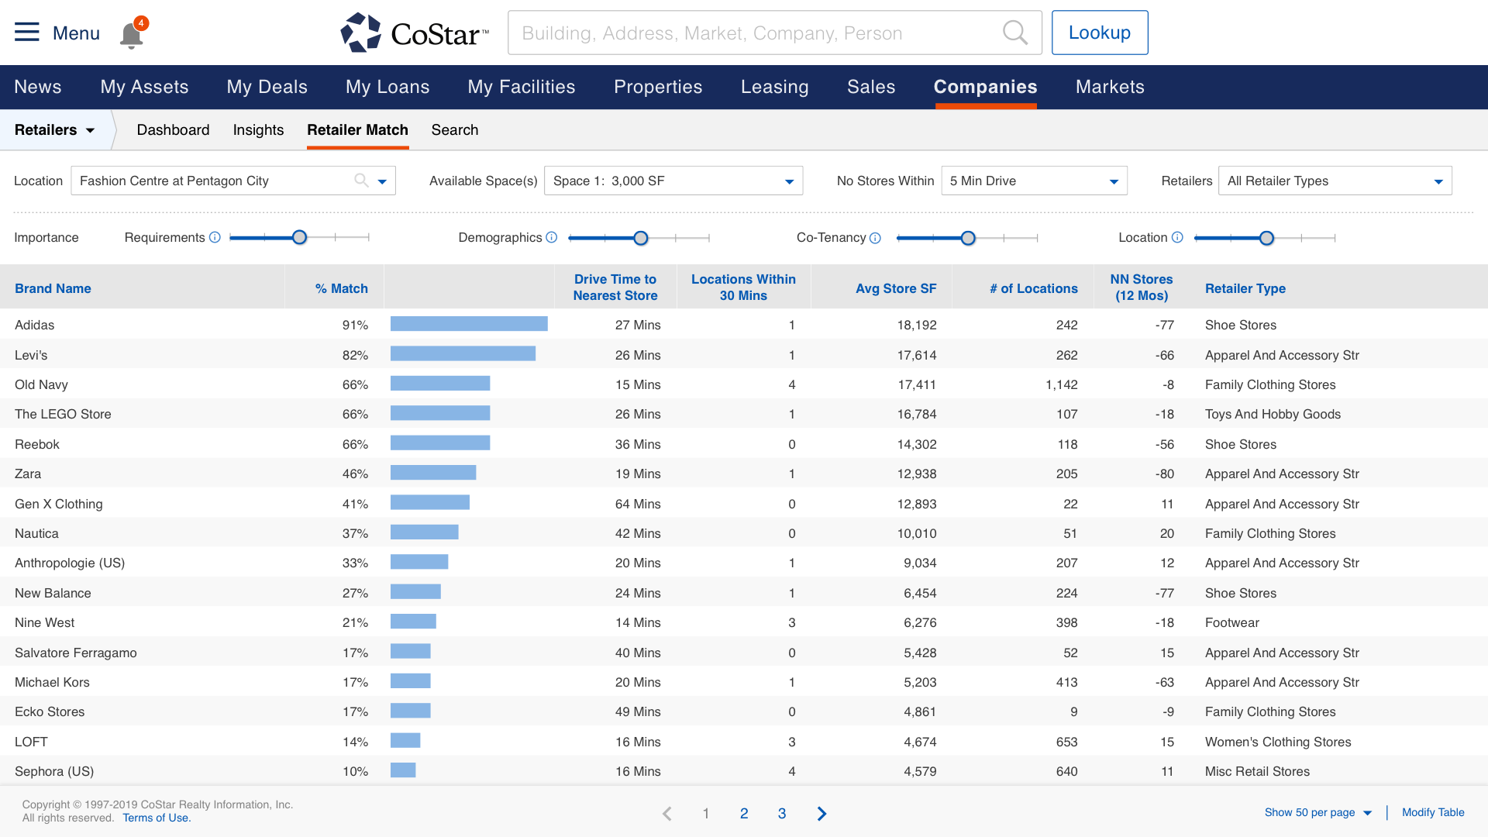The width and height of the screenshot is (1488, 837).
Task: Go to next page arrow
Action: pyautogui.click(x=821, y=814)
